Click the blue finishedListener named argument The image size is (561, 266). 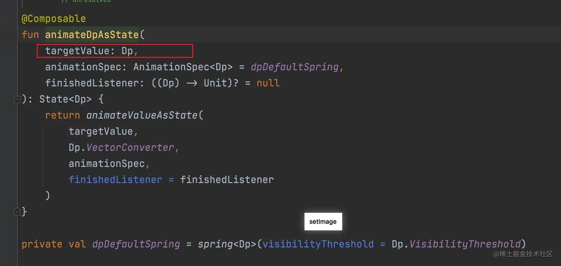[115, 180]
